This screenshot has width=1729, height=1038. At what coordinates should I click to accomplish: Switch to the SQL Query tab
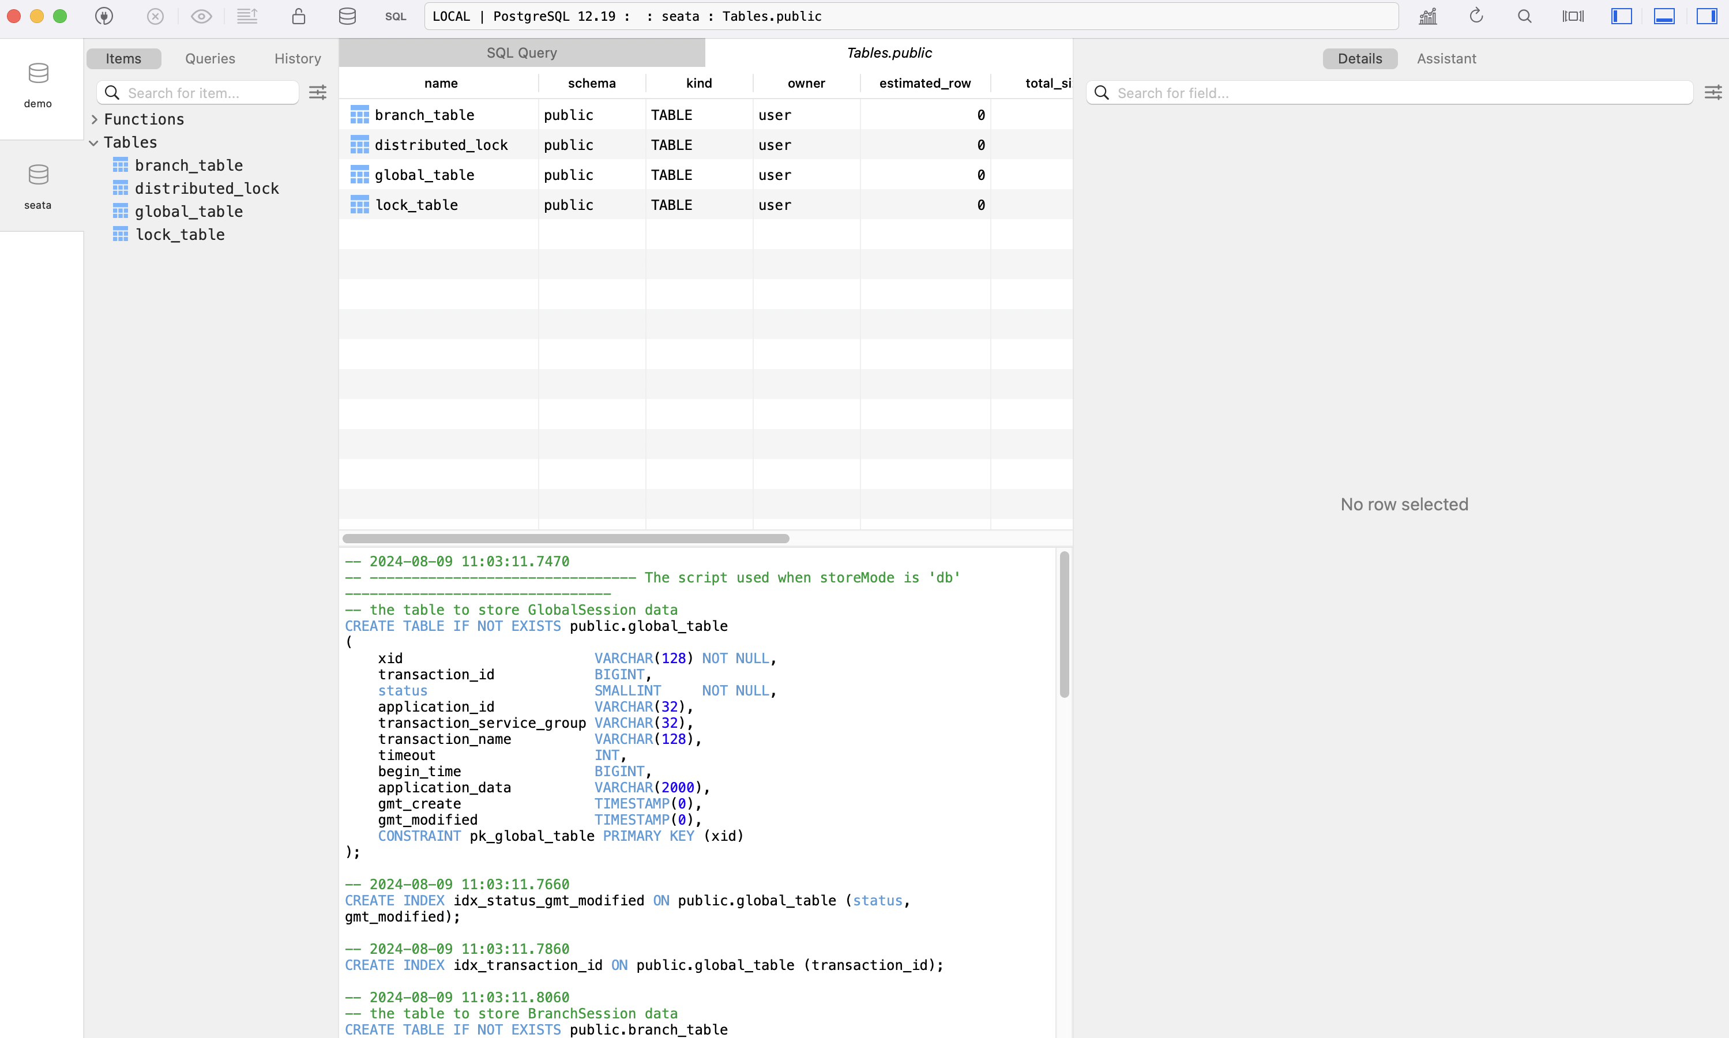pyautogui.click(x=522, y=52)
